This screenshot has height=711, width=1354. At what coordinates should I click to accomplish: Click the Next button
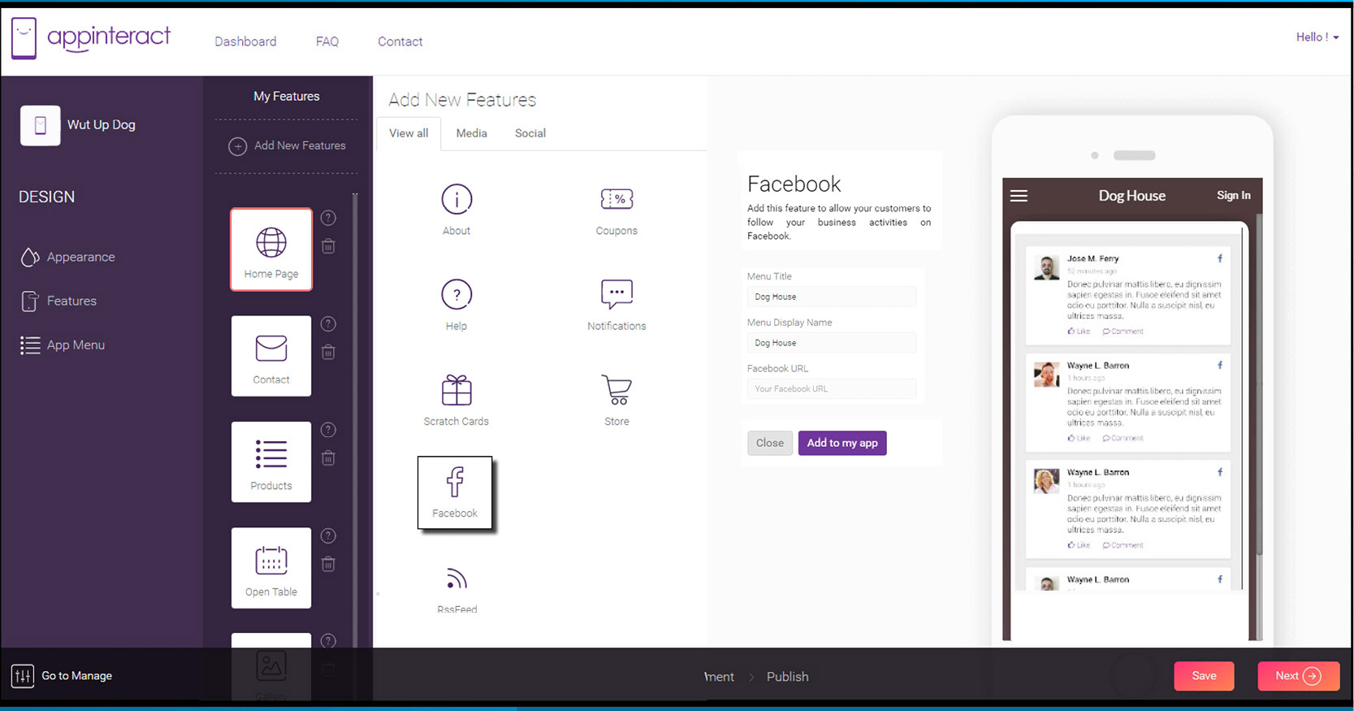coord(1298,676)
